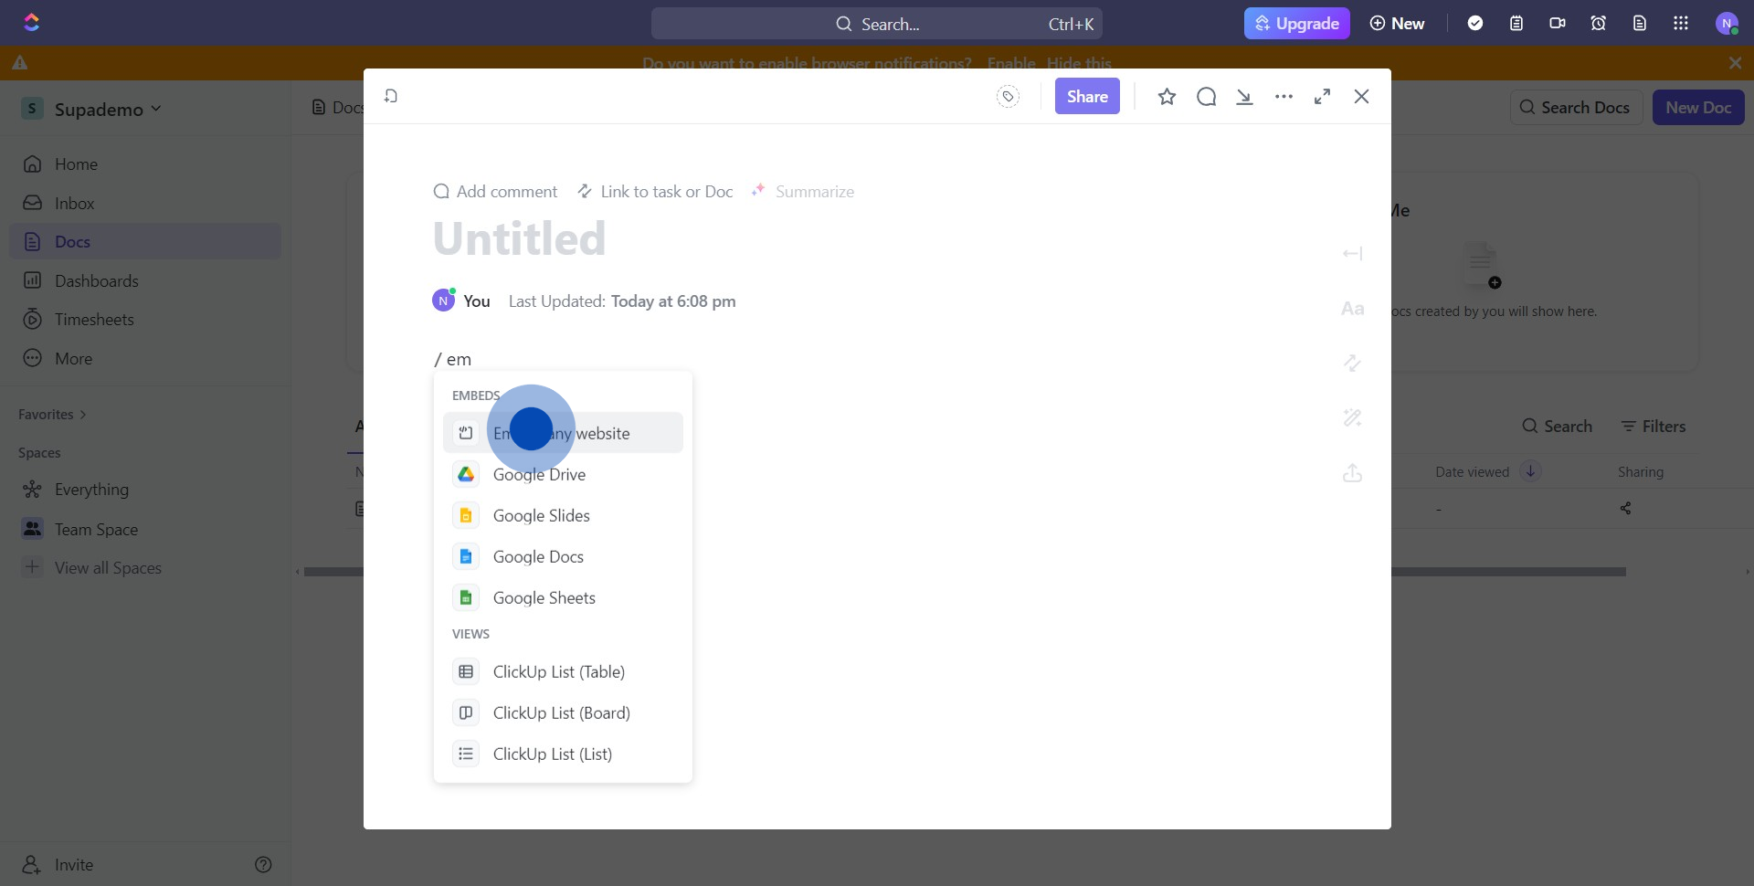
Task: Click Invite at sidebar bottom
Action: pyautogui.click(x=58, y=864)
